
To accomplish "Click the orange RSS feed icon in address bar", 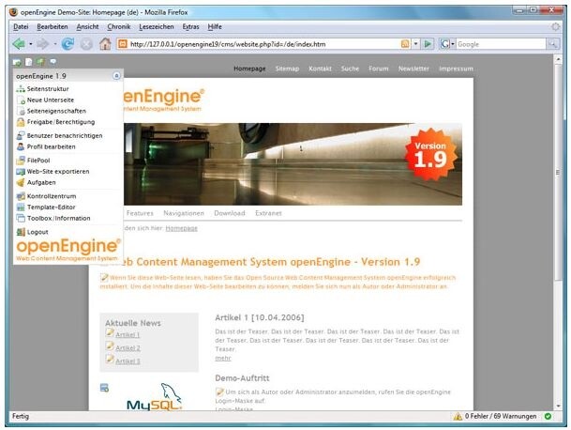I will pos(405,44).
